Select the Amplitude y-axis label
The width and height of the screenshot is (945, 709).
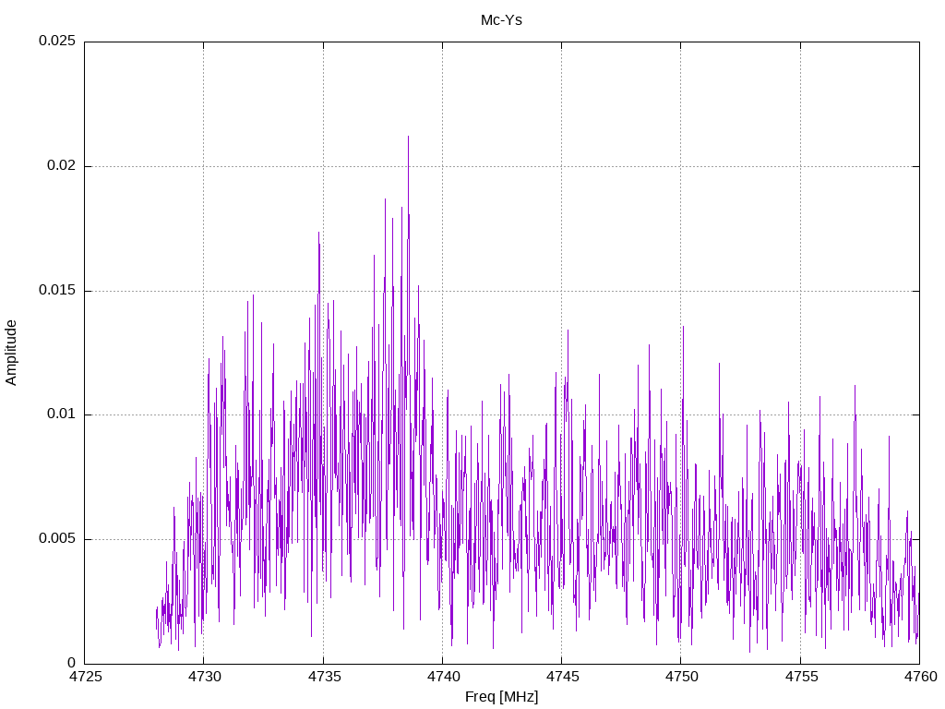click(11, 353)
